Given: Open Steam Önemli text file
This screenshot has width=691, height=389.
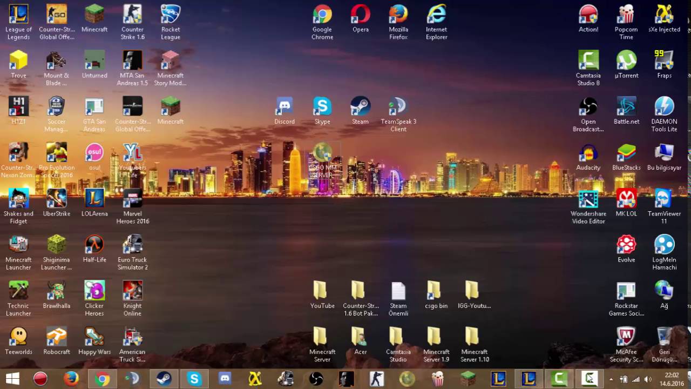Looking at the screenshot, I should pos(398,298).
